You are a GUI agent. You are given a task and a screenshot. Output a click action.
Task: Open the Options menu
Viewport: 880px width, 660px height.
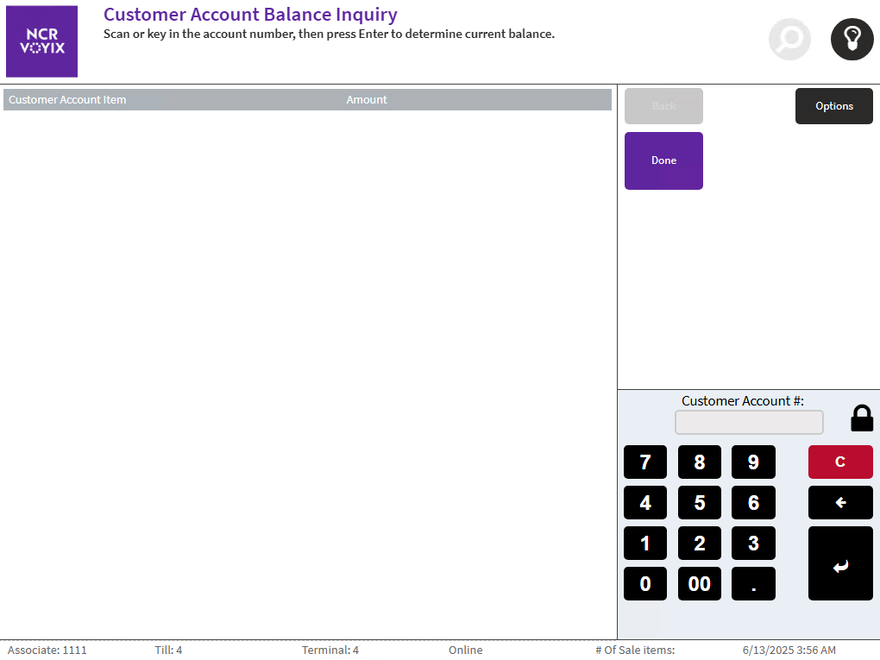[833, 106]
